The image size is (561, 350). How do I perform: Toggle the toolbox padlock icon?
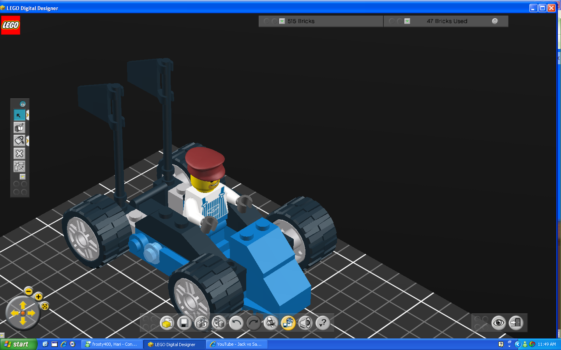23,104
